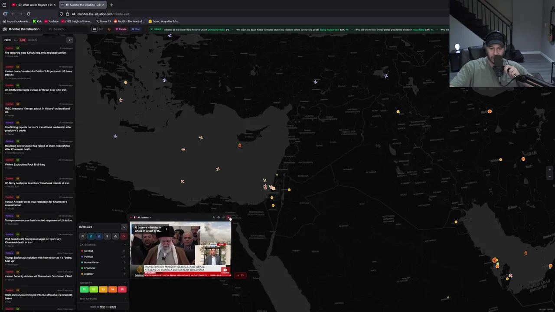Open the Reddit bookmark
Viewport: 555px width, 312px height.
[x=130, y=21]
